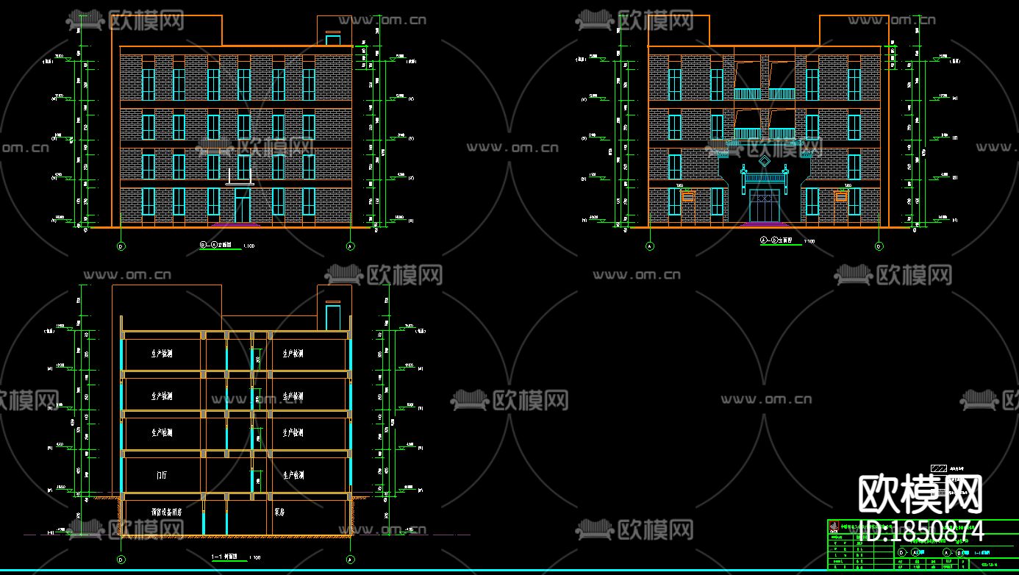Click the hatch legend swatch near the title block
The image size is (1019, 575).
[x=939, y=468]
